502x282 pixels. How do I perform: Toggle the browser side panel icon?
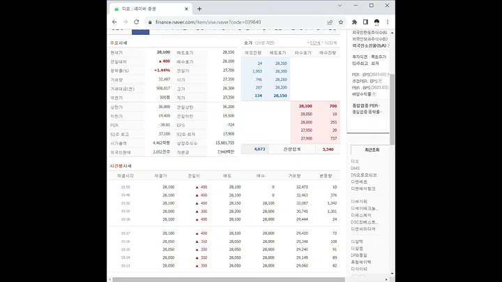coord(365,22)
